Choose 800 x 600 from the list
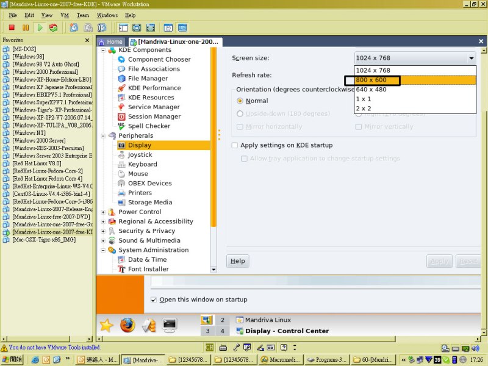The image size is (488, 366). point(415,80)
